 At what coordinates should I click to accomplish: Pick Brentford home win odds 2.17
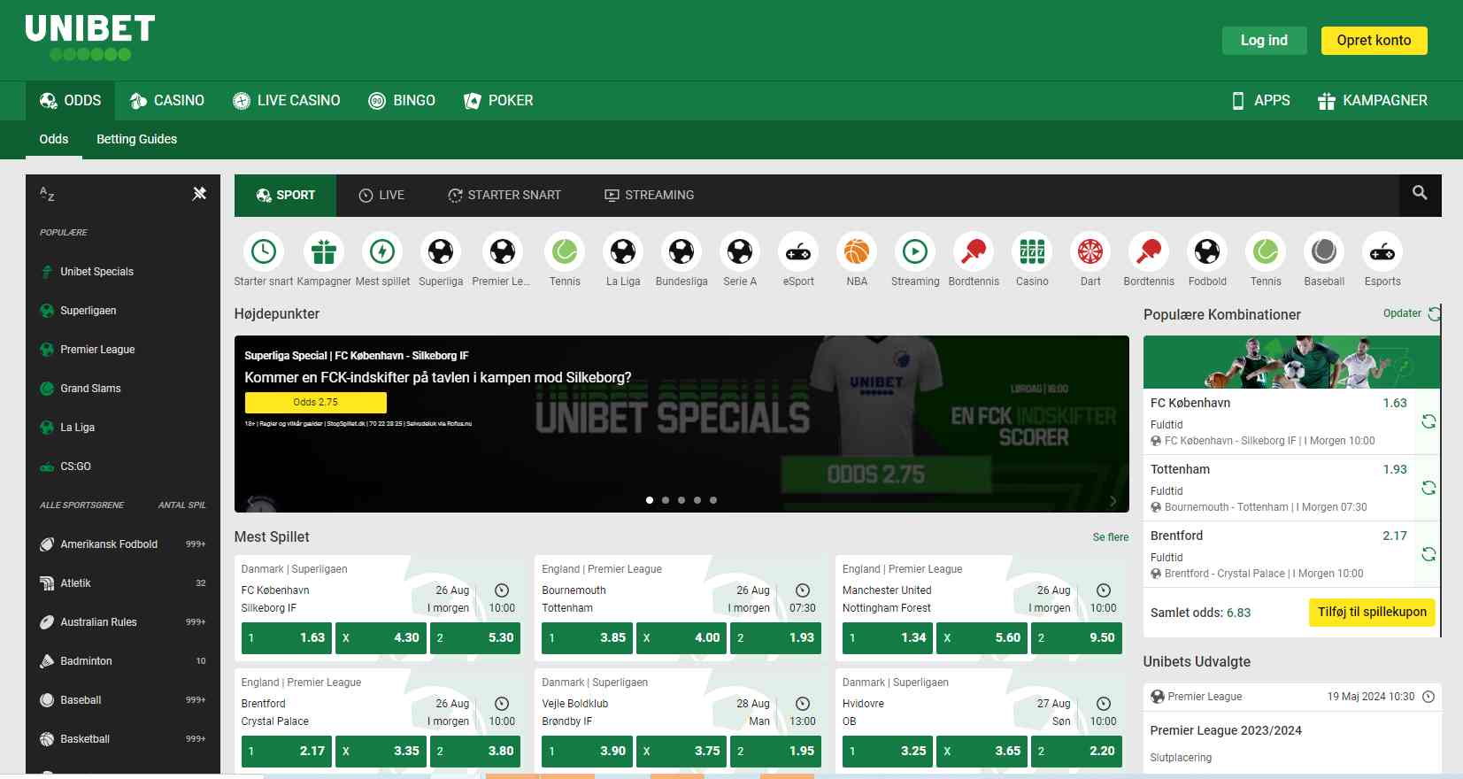click(x=287, y=751)
